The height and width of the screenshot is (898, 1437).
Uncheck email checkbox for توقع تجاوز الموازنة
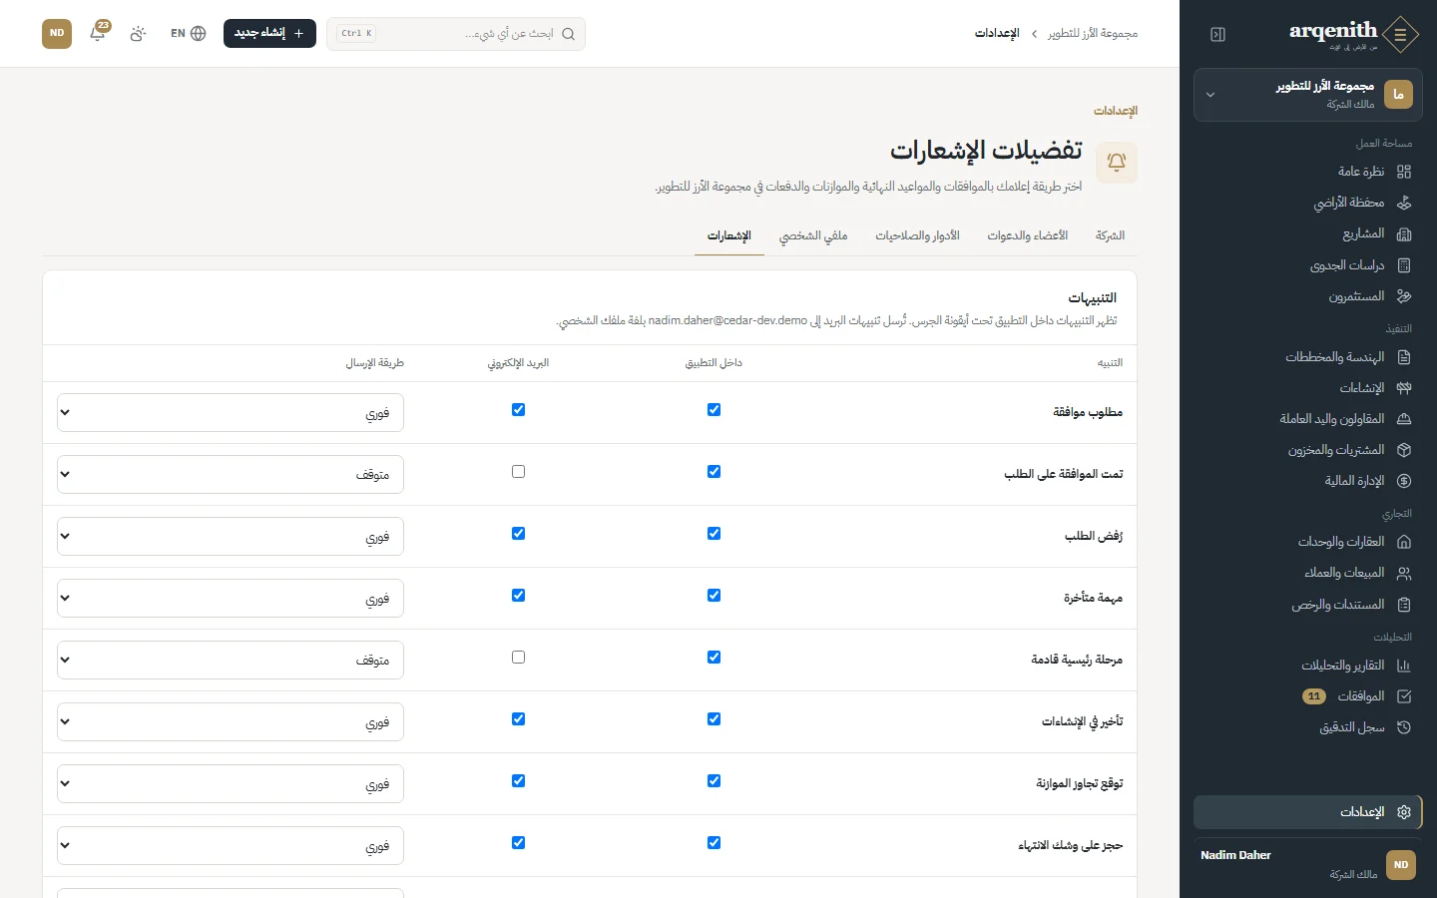tap(518, 781)
